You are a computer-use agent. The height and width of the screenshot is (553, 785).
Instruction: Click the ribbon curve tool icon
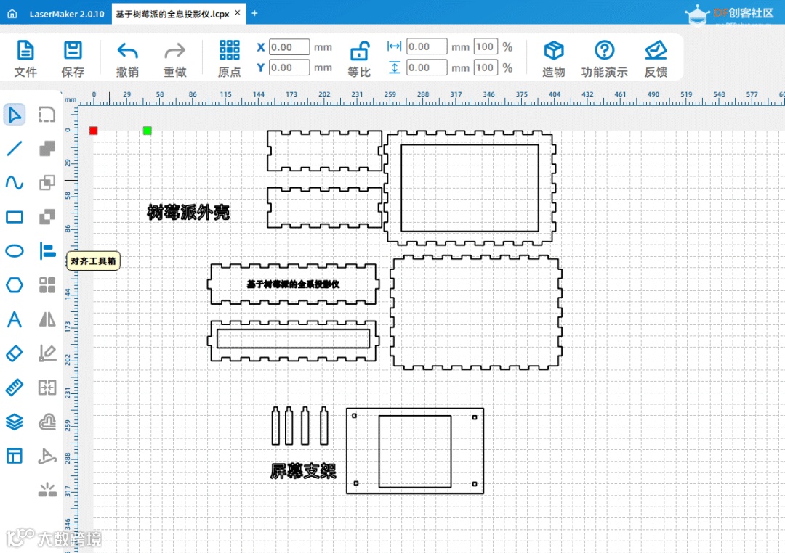point(47,456)
